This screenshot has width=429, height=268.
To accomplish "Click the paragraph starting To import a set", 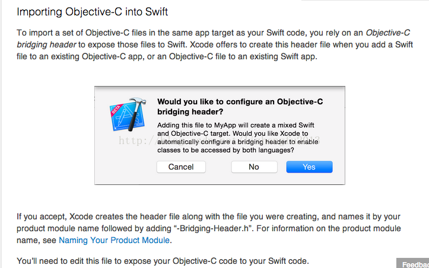I will click(215, 44).
